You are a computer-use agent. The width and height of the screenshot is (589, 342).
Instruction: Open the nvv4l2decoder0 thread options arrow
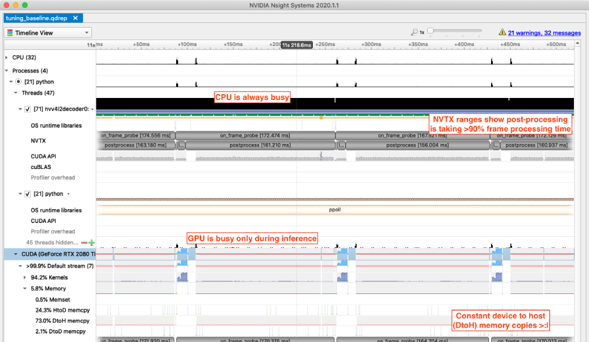(x=92, y=109)
